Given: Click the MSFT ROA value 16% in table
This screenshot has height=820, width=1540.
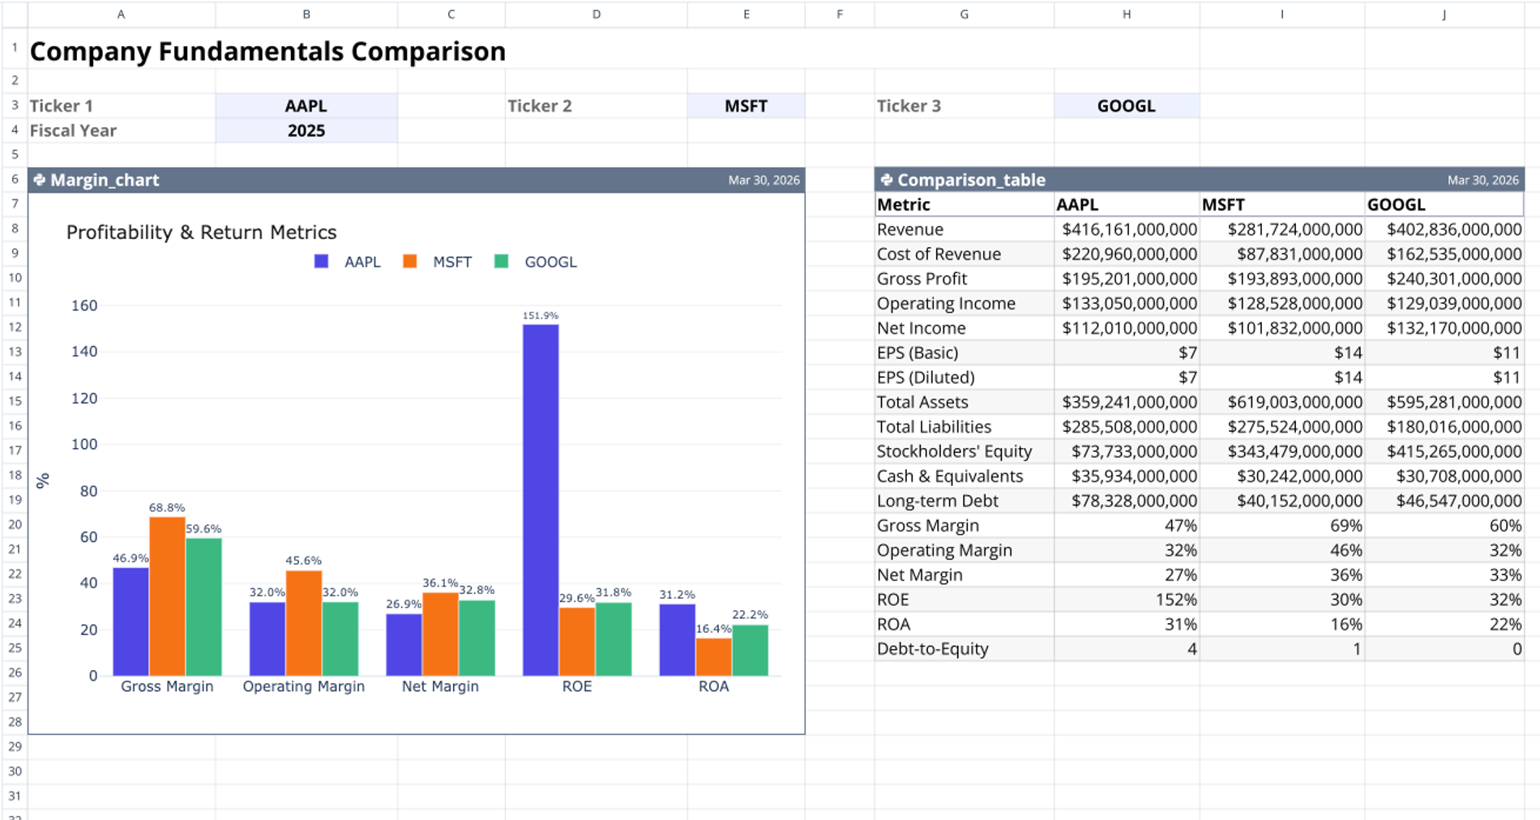Looking at the screenshot, I should pos(1345,624).
